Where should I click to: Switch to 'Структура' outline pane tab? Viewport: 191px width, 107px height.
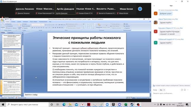click(x=10, y=32)
